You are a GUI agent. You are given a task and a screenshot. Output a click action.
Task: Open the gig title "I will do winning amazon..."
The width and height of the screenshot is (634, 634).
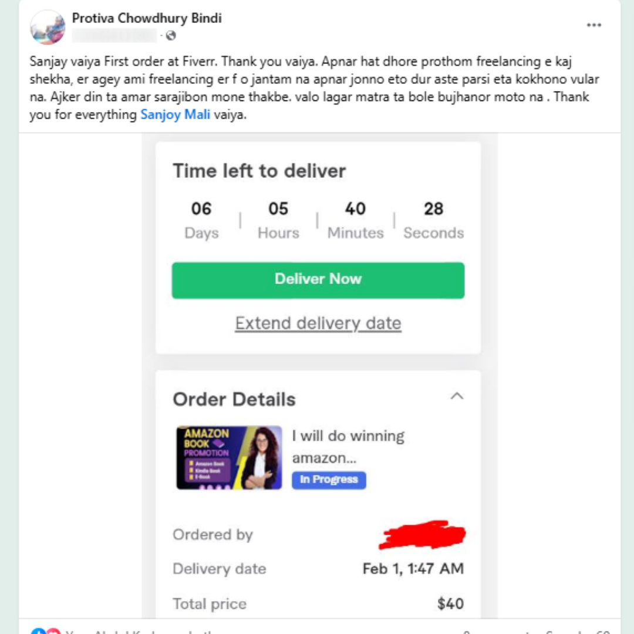348,447
